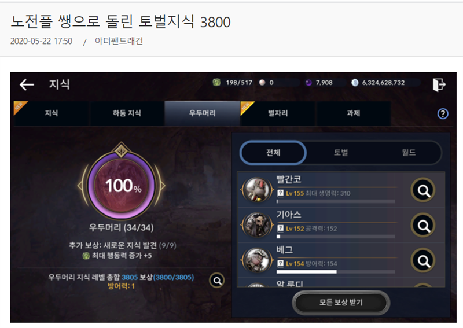Click the magnifier beside 우두머리 지식 레벨 총합
463x328 pixels.
(x=217, y=281)
